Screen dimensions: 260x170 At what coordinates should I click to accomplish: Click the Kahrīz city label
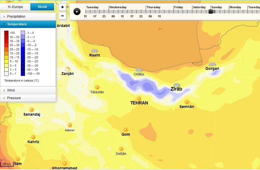click(33, 142)
